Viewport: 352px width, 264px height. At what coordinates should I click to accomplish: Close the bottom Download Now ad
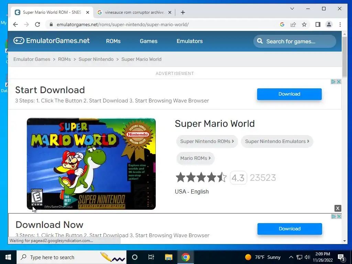coord(339,217)
